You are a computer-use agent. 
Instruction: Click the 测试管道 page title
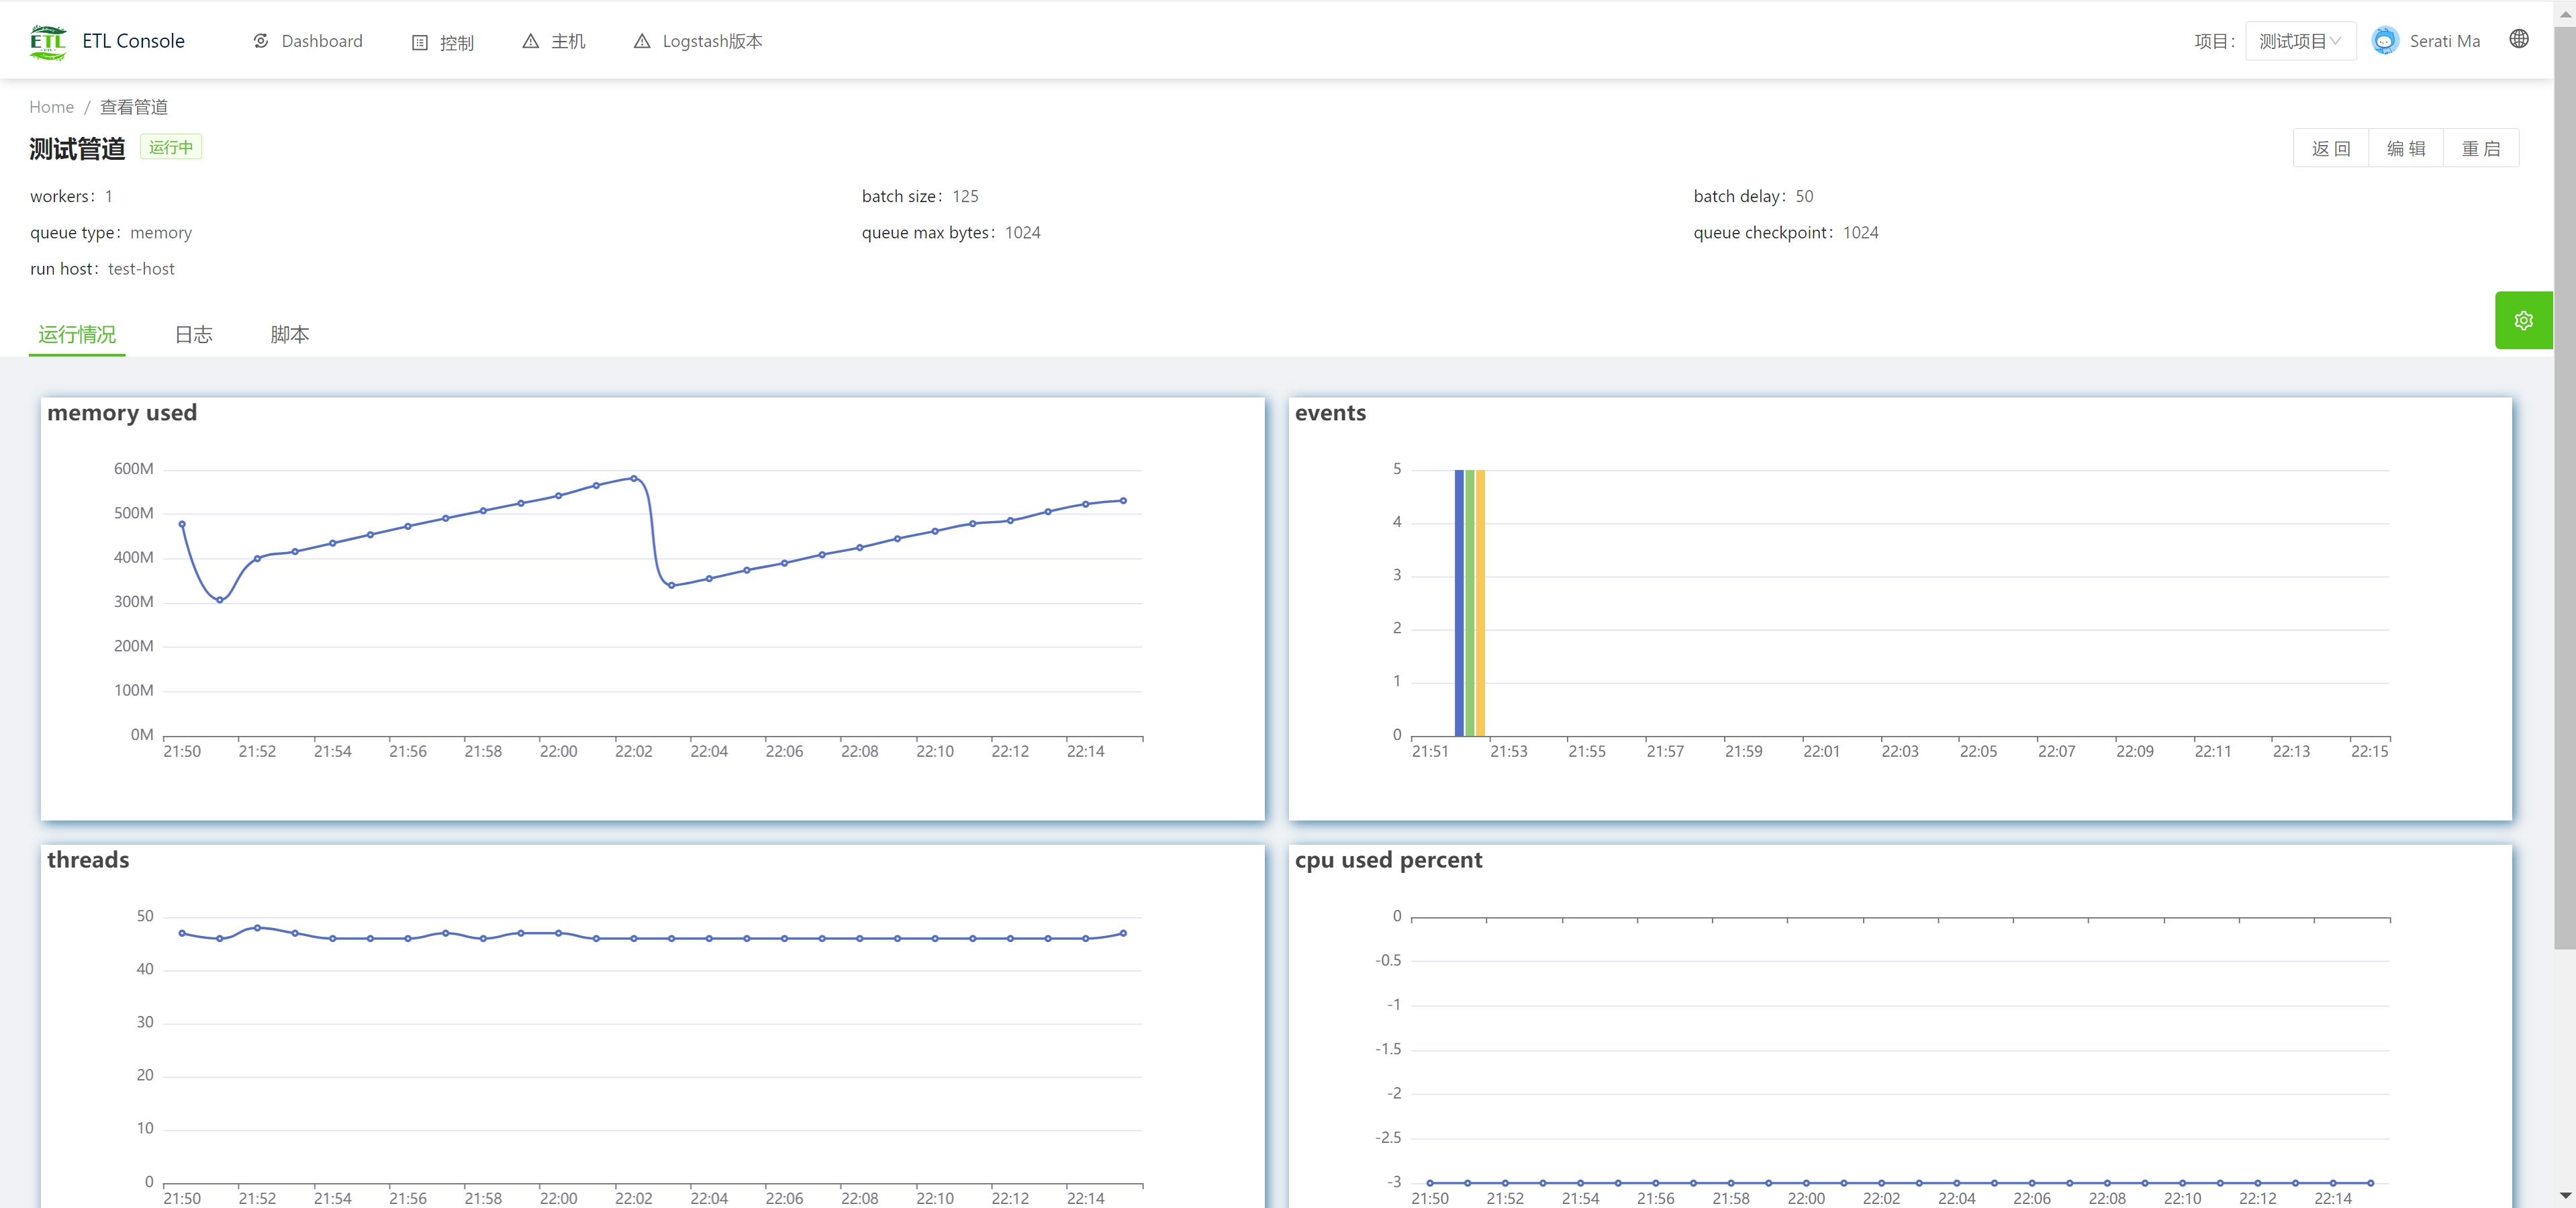[77, 149]
